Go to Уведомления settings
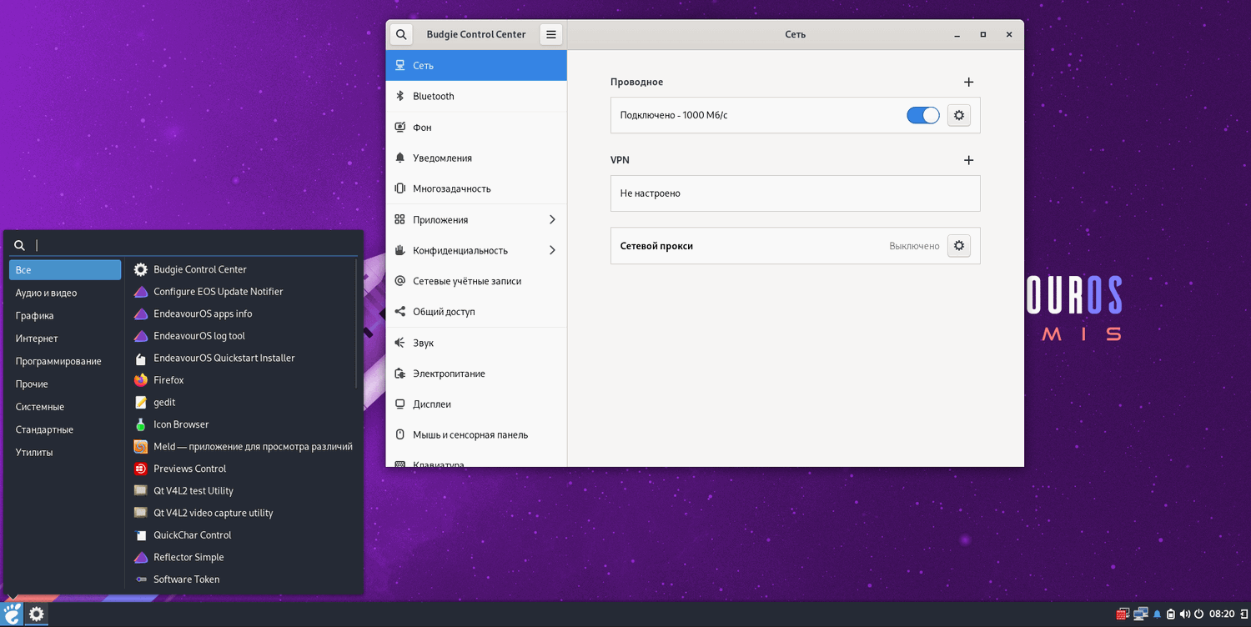The height and width of the screenshot is (627, 1251). (x=476, y=158)
